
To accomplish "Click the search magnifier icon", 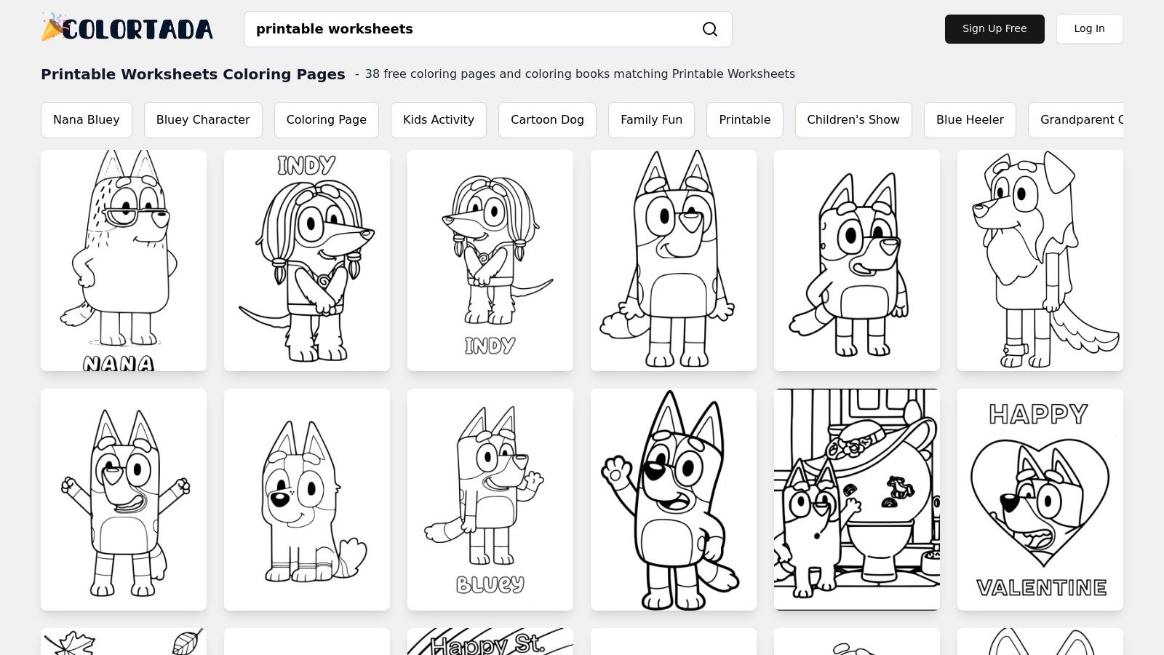I will (x=709, y=29).
